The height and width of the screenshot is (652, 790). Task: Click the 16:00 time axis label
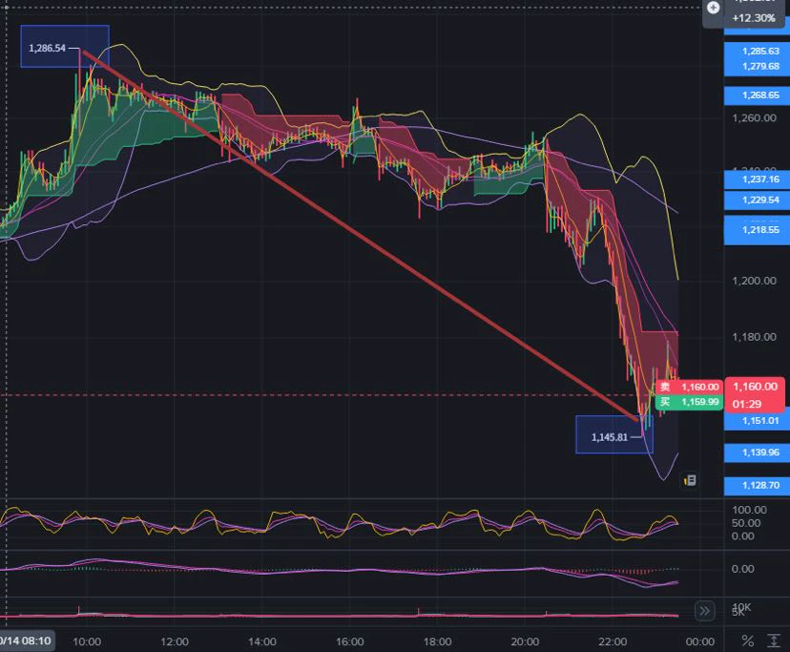[x=349, y=641]
